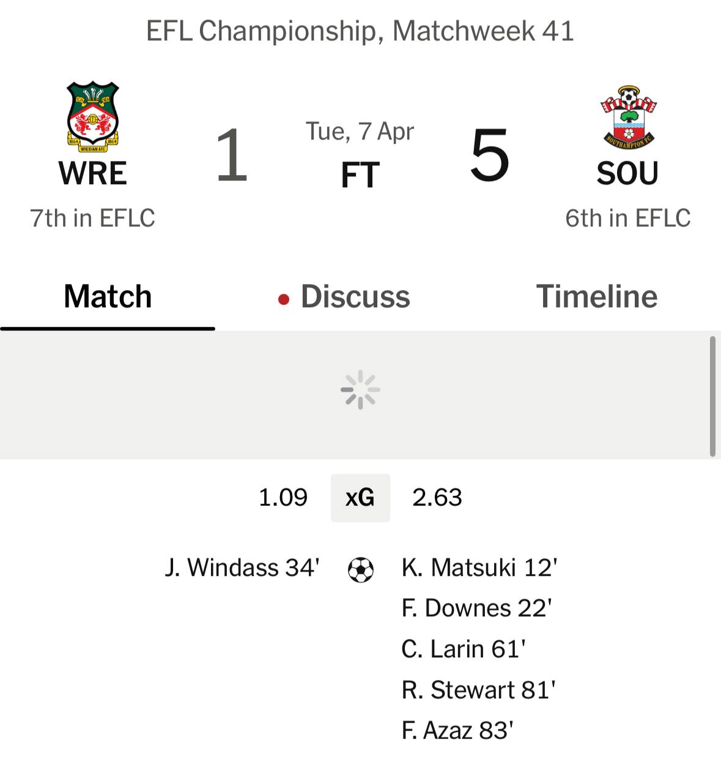Click the FT full-time status
The image size is (721, 762).
tap(360, 176)
